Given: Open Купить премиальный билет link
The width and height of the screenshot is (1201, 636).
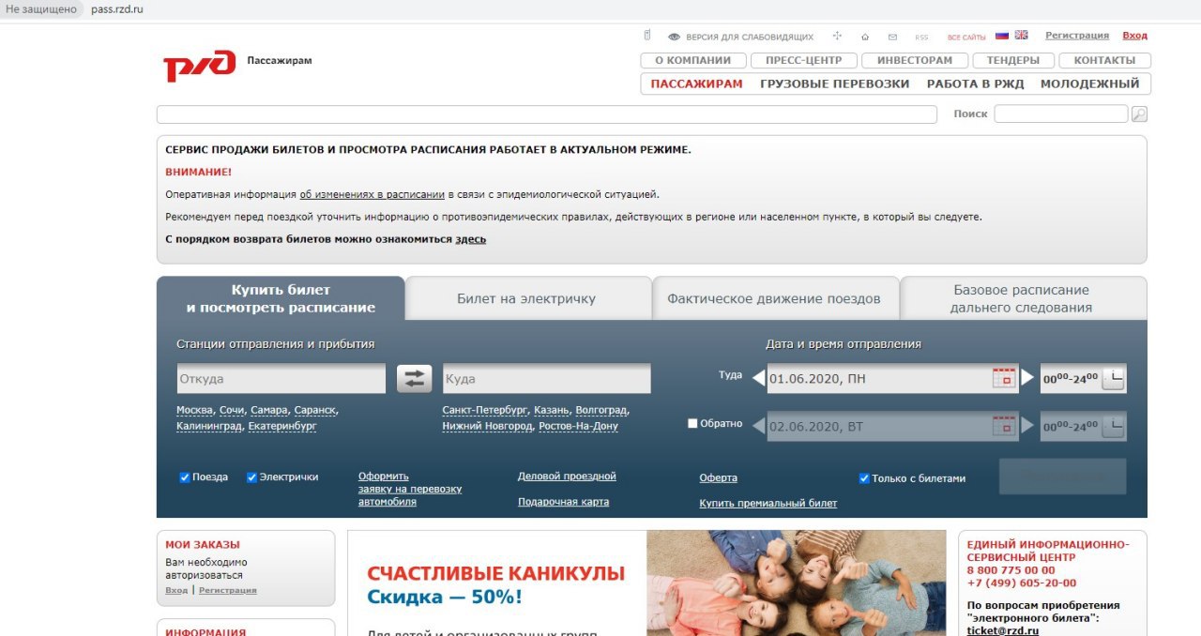Looking at the screenshot, I should 768,504.
